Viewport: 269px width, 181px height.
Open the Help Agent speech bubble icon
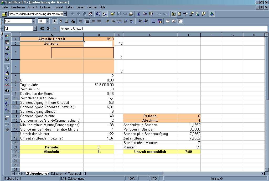[x=203, y=14]
